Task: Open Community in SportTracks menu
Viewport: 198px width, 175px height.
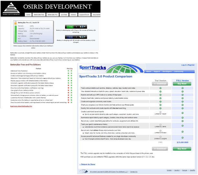Action: coord(179,71)
